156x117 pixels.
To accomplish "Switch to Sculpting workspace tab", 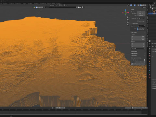I will pyautogui.click(x=5, y=3).
